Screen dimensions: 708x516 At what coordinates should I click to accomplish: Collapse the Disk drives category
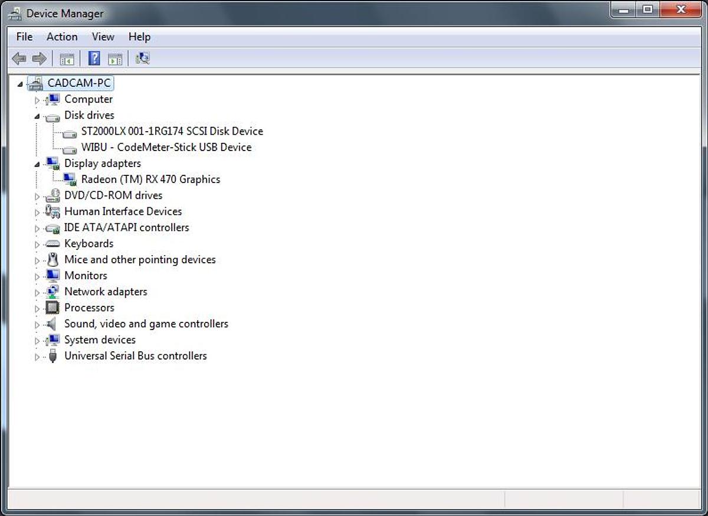(x=37, y=116)
